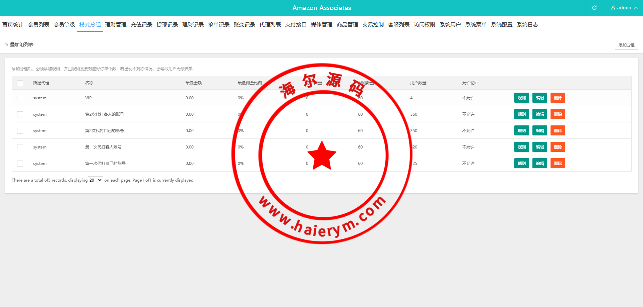Open the 媒体管理 menu
This screenshot has height=307, width=643.
point(321,24)
